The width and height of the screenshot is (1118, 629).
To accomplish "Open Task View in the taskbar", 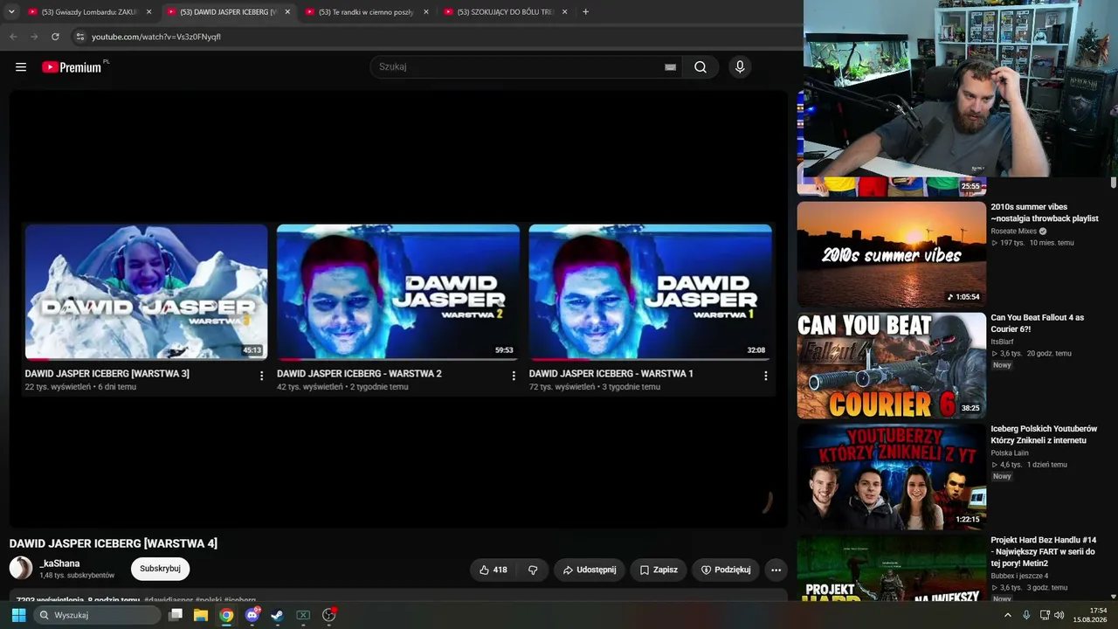I will click(176, 615).
